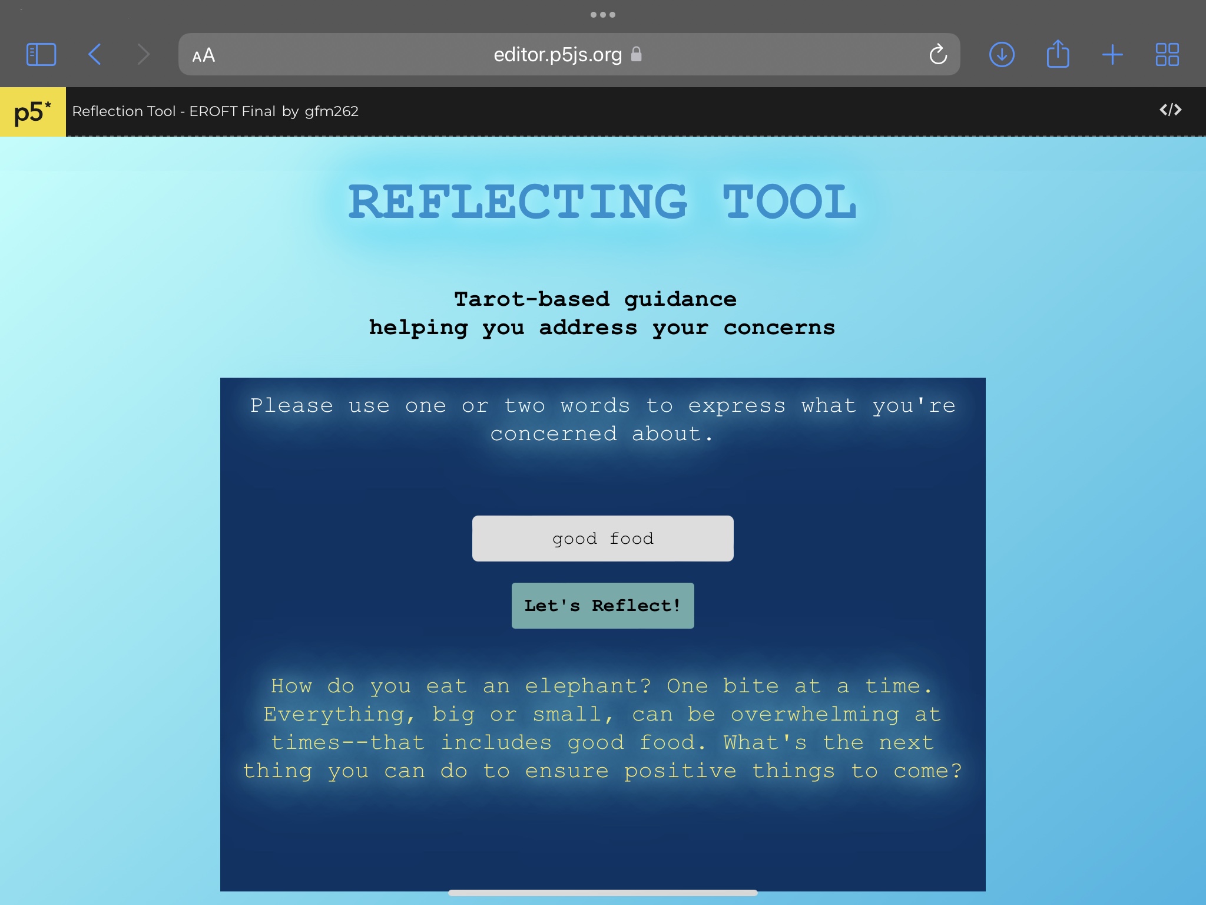Click the Let's Reflect! button

[x=602, y=606]
